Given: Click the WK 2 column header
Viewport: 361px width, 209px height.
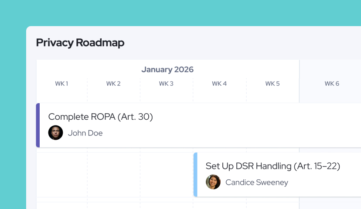Looking at the screenshot, I should point(113,84).
